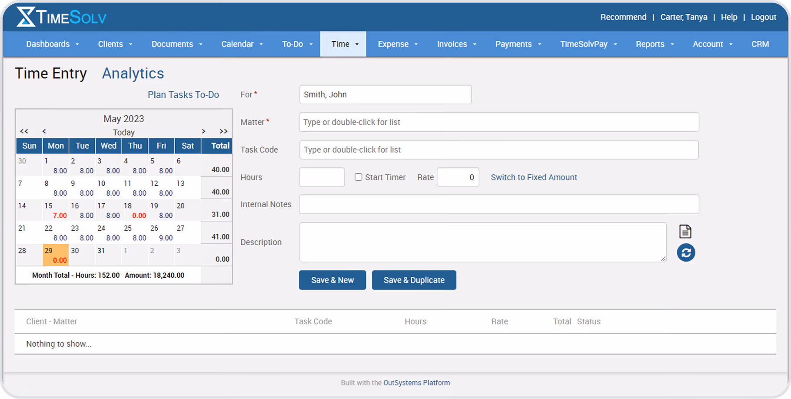Expand the To-Do menu

tap(297, 44)
